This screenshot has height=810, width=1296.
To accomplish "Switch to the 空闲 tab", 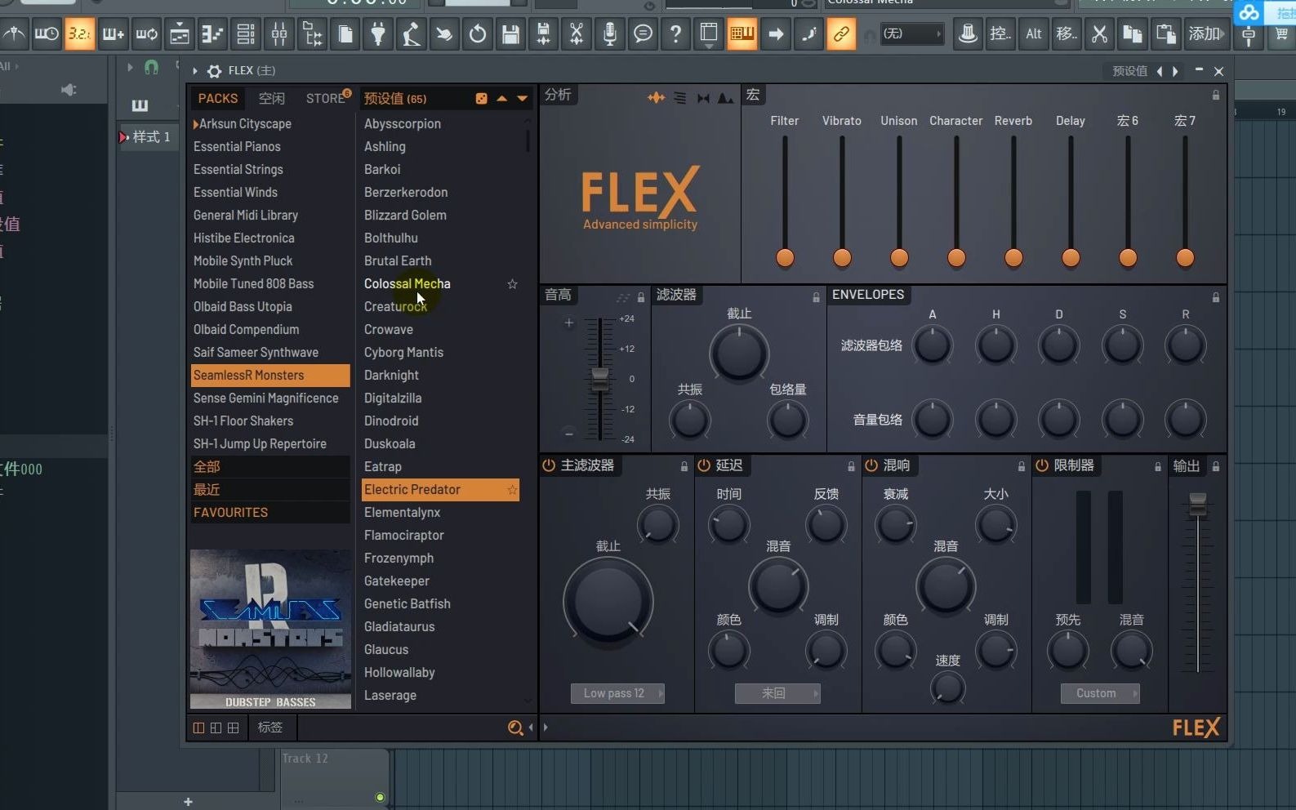I will pos(272,99).
